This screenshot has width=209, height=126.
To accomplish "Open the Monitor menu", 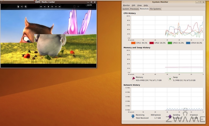I will tap(126, 5).
